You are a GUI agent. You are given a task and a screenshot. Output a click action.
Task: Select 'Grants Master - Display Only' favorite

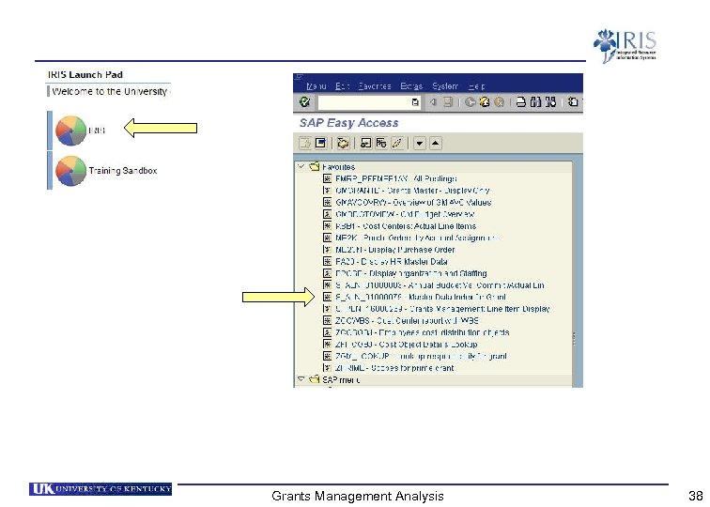412,191
